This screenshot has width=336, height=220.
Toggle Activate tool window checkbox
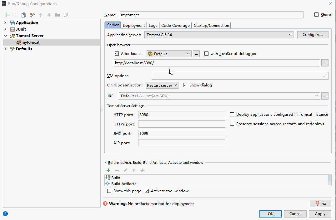pyautogui.click(x=147, y=191)
